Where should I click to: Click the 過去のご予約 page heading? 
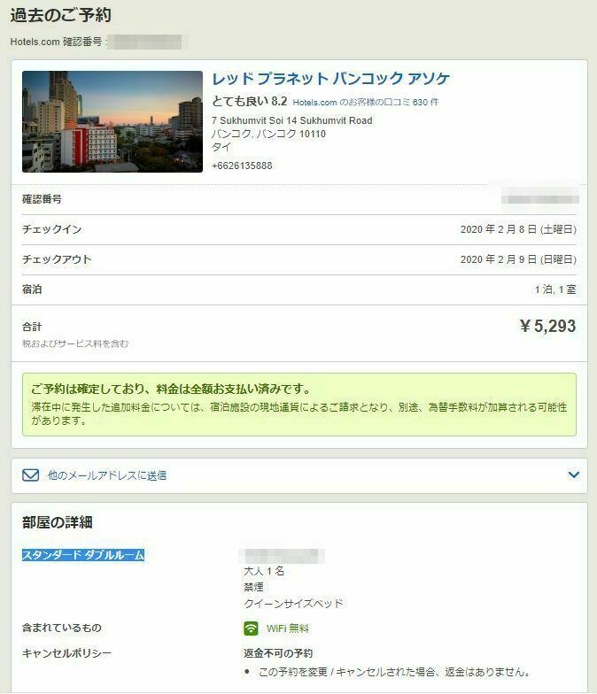(60, 15)
